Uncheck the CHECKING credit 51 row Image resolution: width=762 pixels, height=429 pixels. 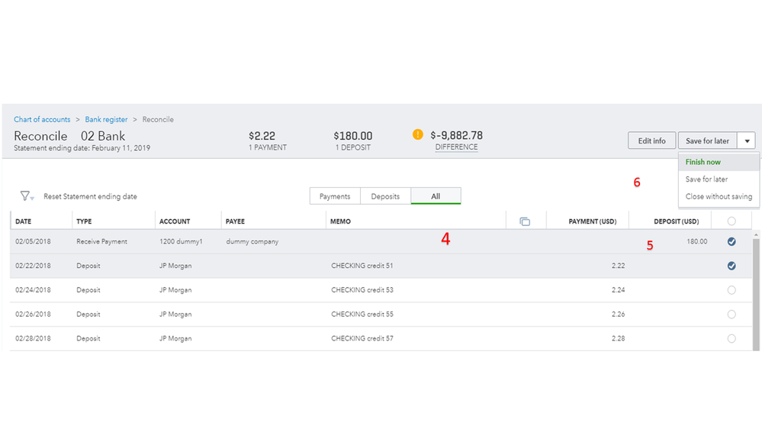[x=731, y=266]
